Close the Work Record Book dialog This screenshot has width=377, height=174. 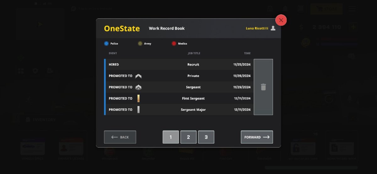click(x=281, y=20)
